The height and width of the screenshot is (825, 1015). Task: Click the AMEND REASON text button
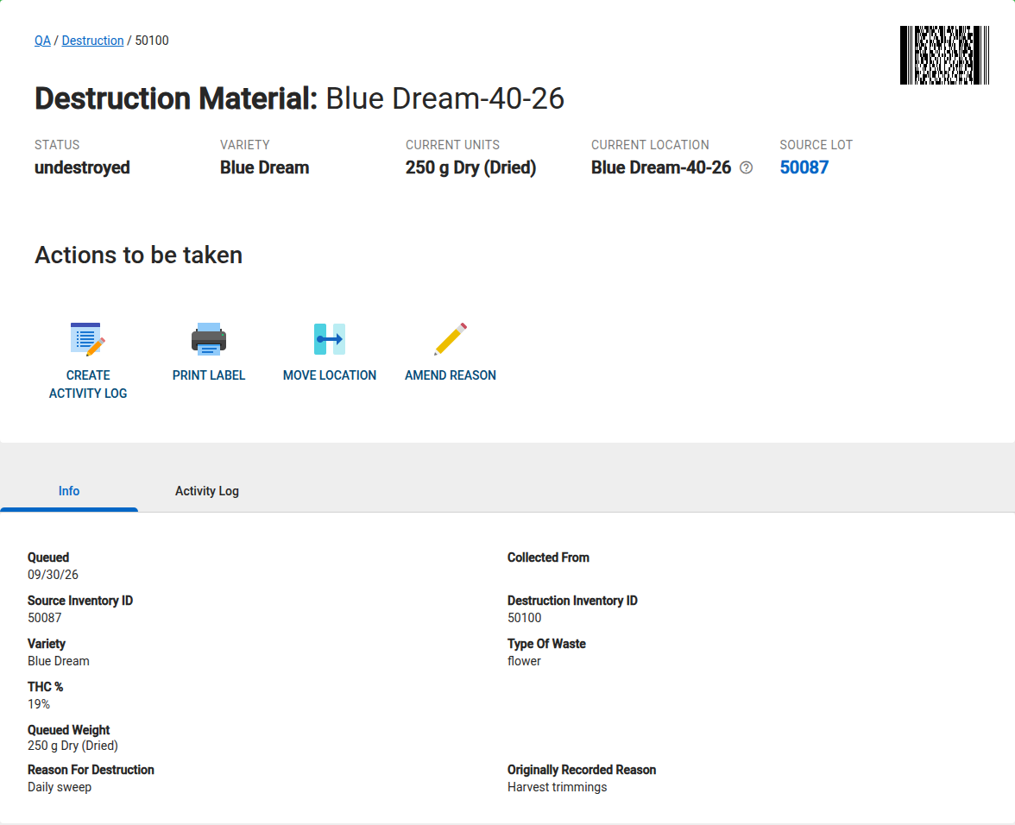pyautogui.click(x=451, y=375)
